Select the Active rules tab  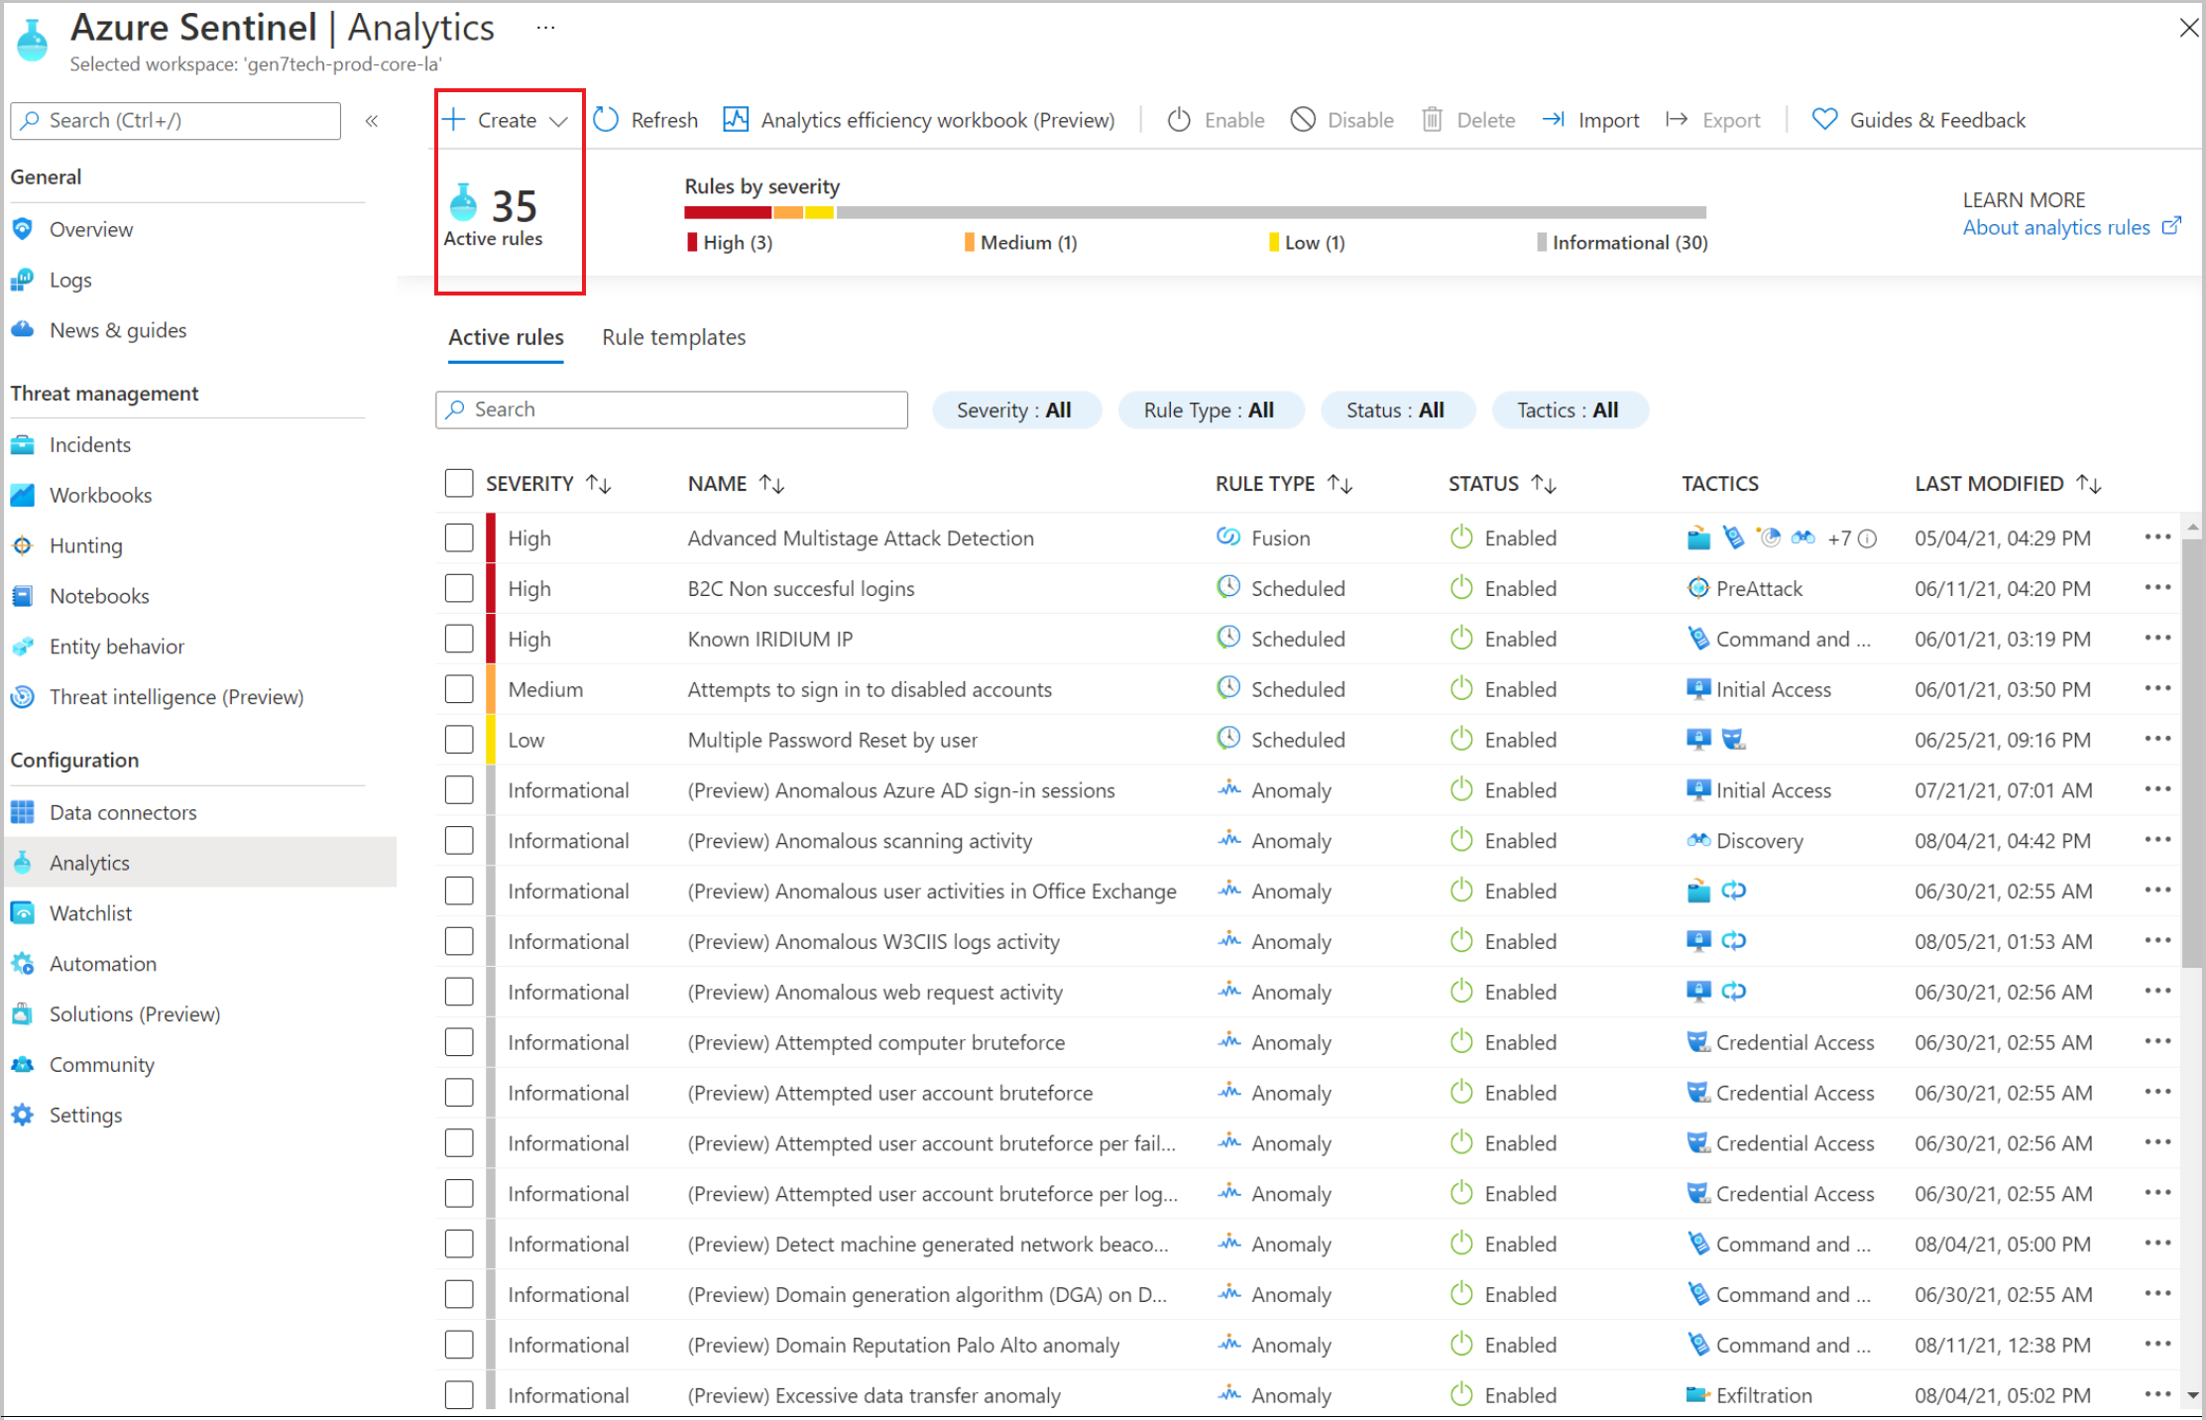pyautogui.click(x=507, y=336)
